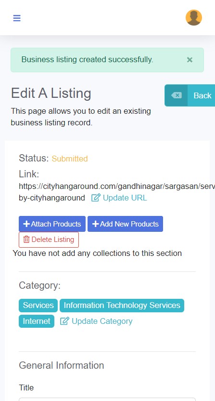Dismiss the listing created success alert
Image resolution: width=215 pixels, height=401 pixels.
point(190,60)
